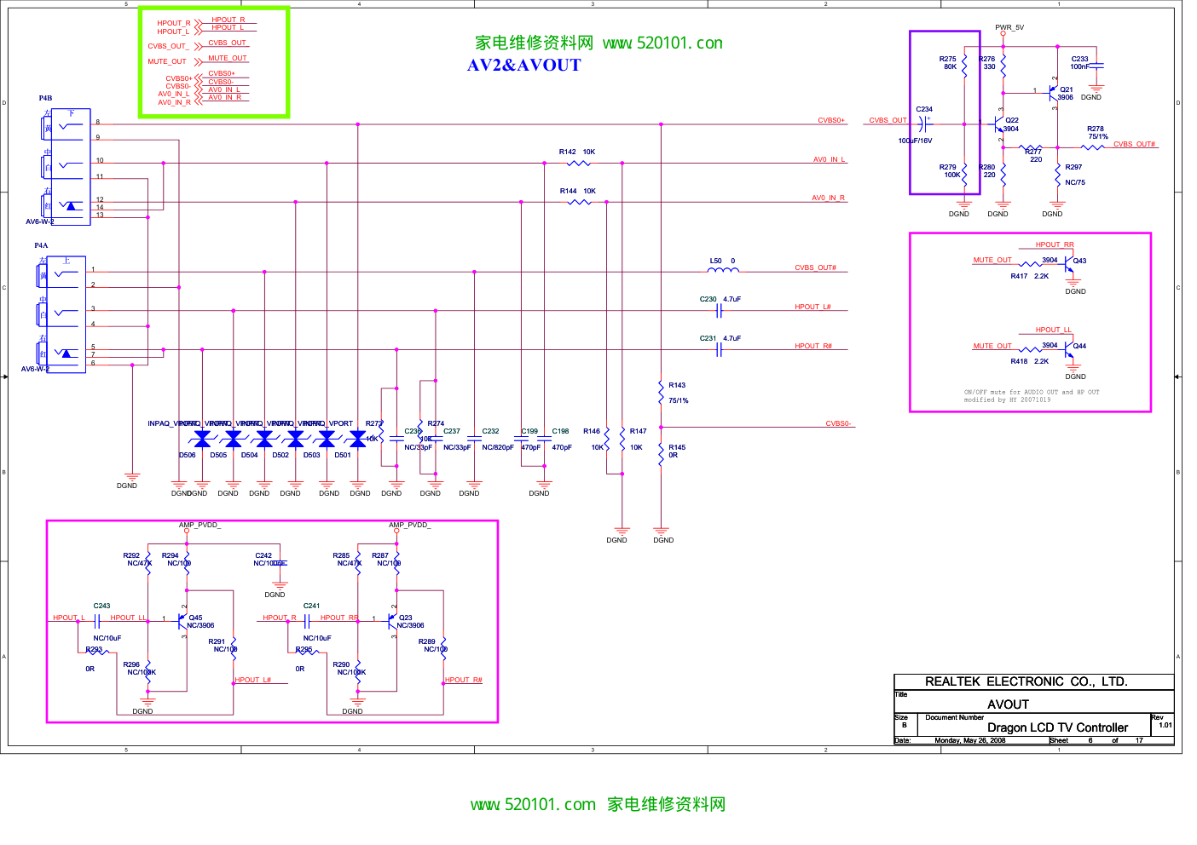Click REALTEK ELECTRONIC CO., LTD. company name
Screen dimensions: 1197x845
click(1026, 681)
